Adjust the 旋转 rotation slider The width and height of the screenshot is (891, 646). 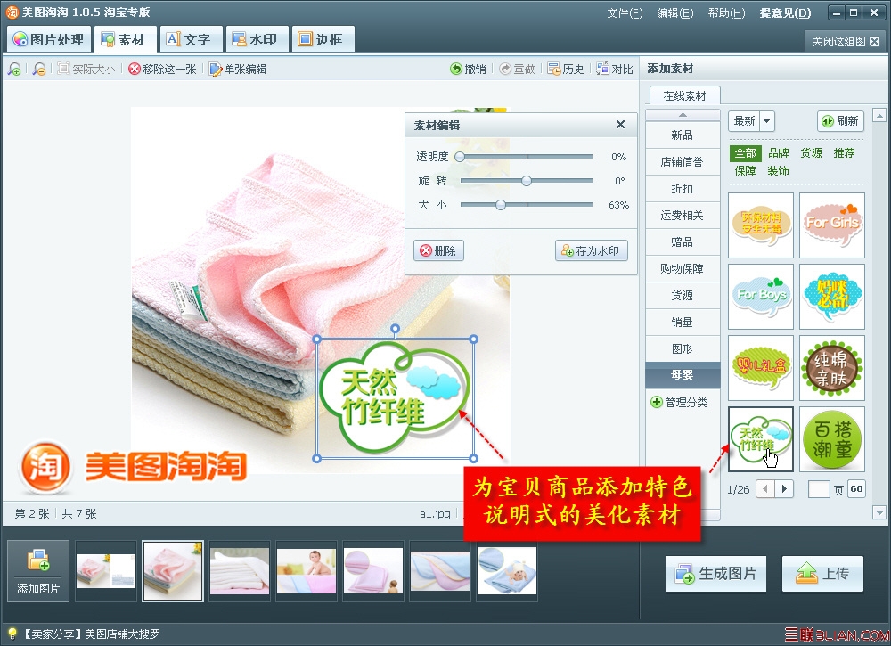(526, 181)
